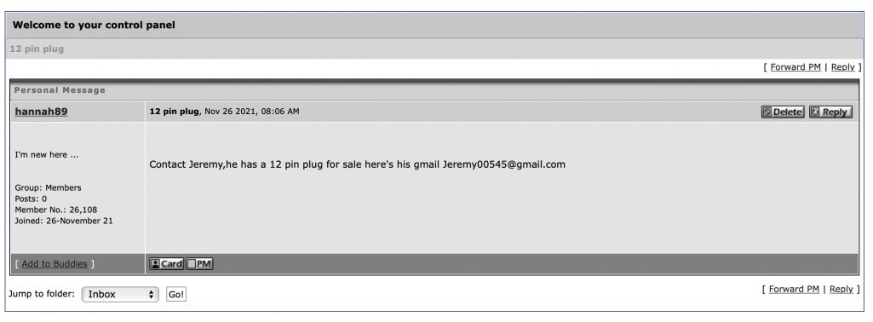Viewport: 873px width, 322px height.
Task: Click Forward PM link above the message
Action: click(x=795, y=66)
